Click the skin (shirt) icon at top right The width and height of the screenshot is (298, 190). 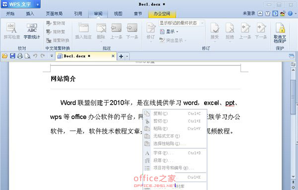(x=268, y=13)
